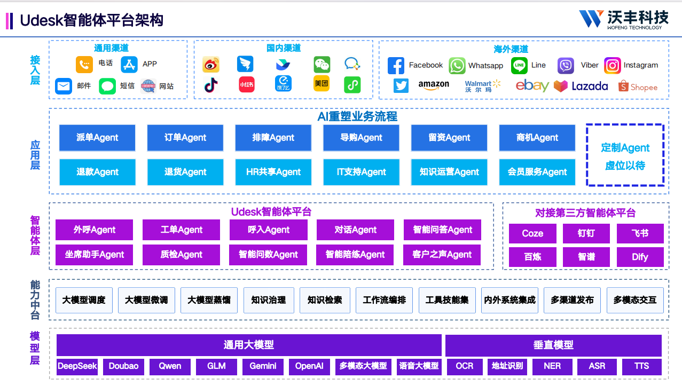Viewport: 682px width, 386px height.
Task: Select the 知识检索 capability box
Action: 325,300
